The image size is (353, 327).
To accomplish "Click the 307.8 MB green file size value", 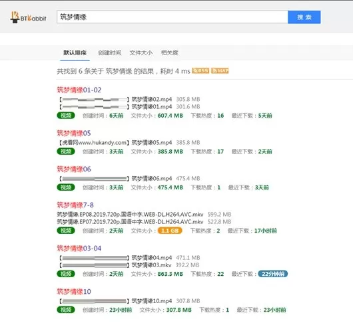I will tap(178, 310).
